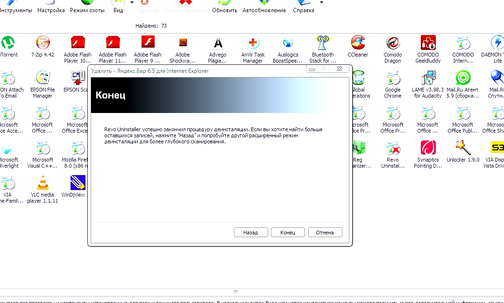
Task: Open Настройка in the toolbar
Action: 51,7
